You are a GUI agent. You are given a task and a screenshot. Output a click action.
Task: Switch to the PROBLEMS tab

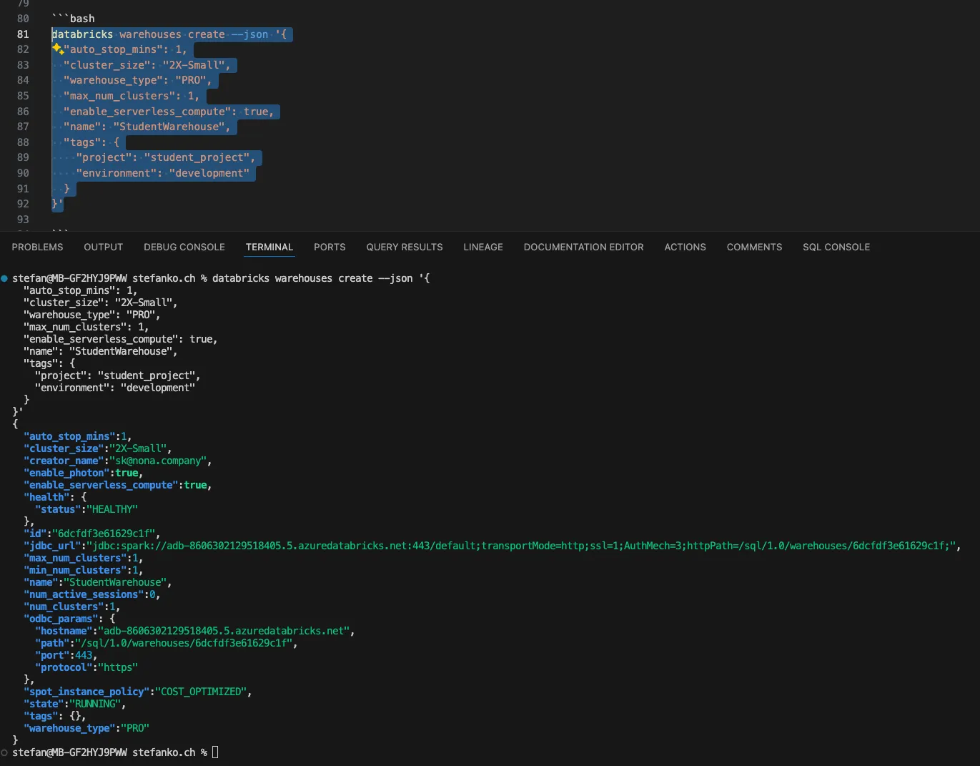37,247
